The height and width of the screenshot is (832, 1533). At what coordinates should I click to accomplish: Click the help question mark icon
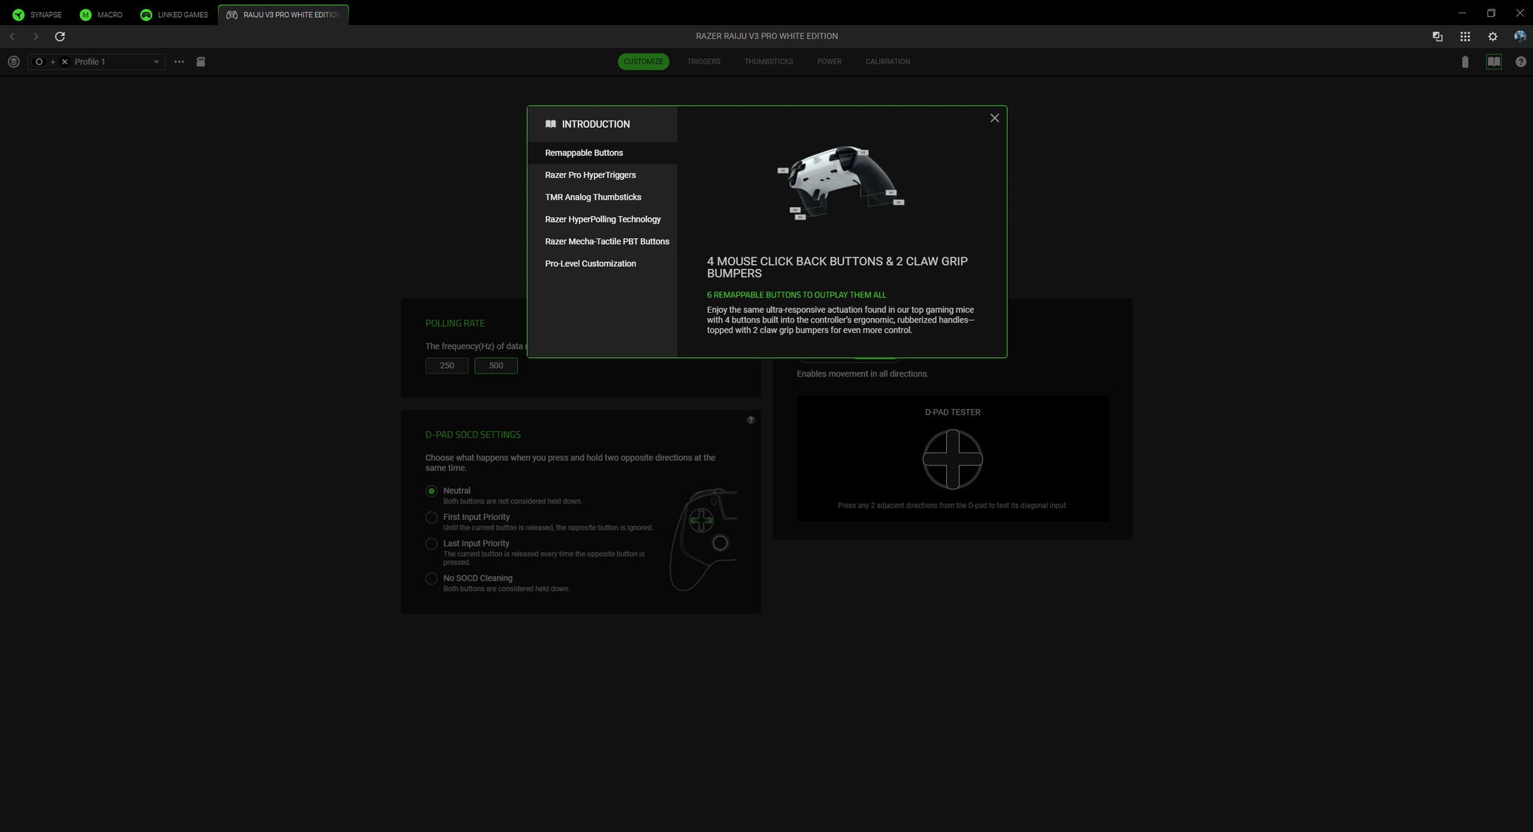pos(1520,62)
